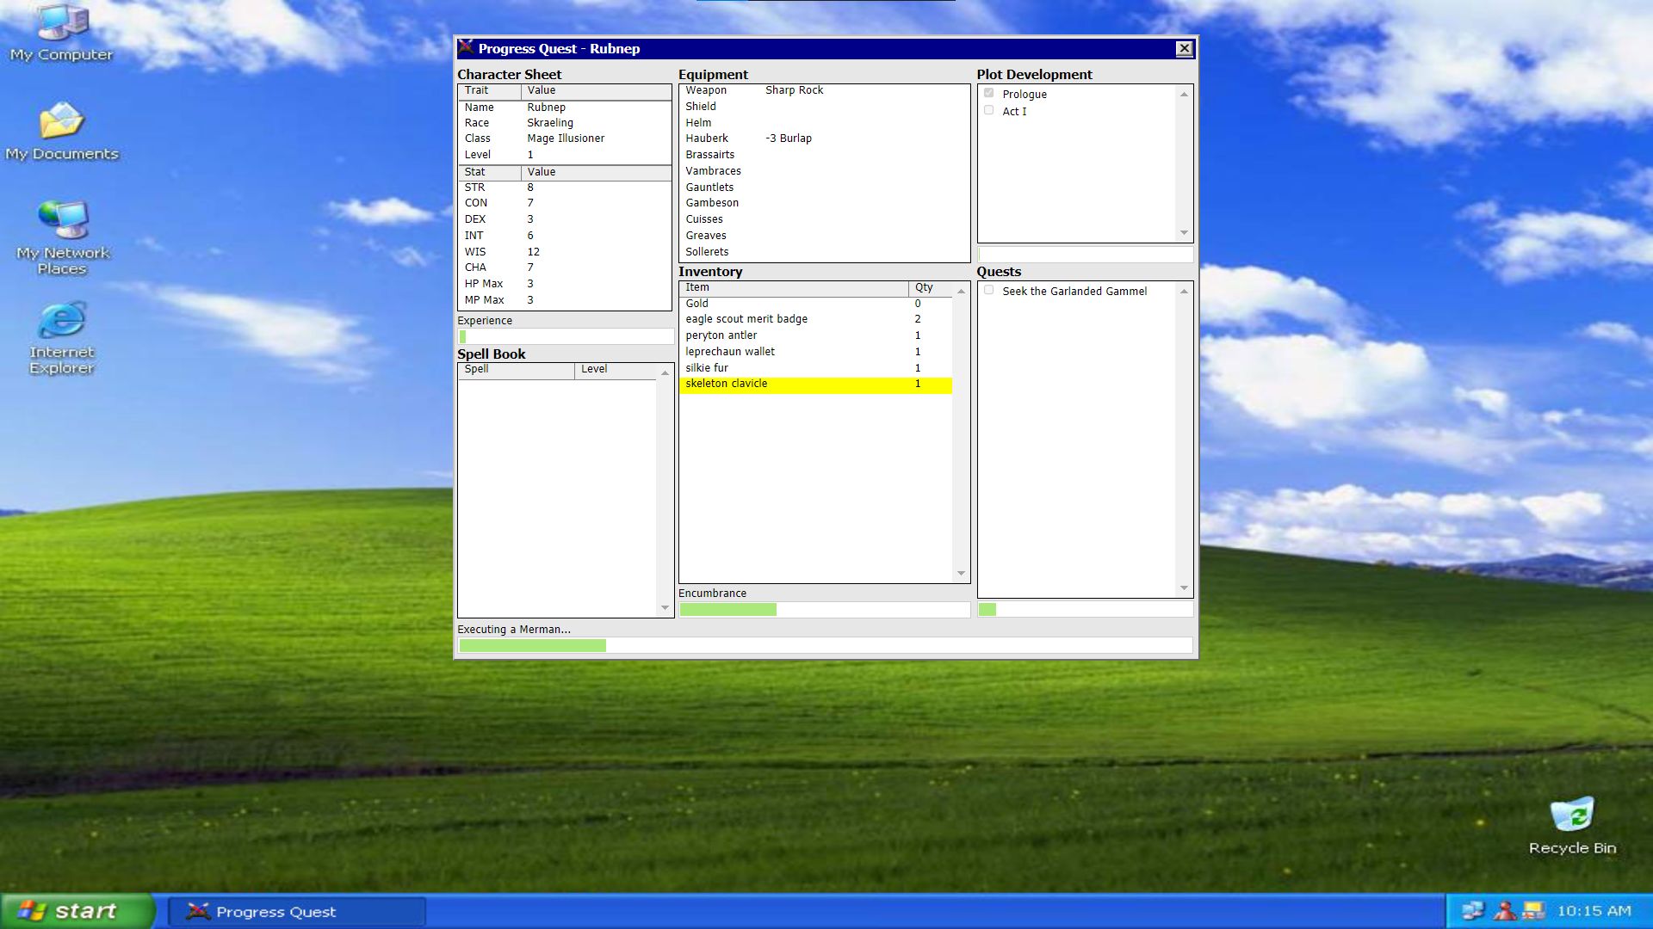Click the system tray clock

pos(1594,911)
